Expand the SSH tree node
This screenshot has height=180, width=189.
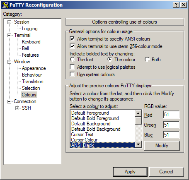click(x=17, y=108)
